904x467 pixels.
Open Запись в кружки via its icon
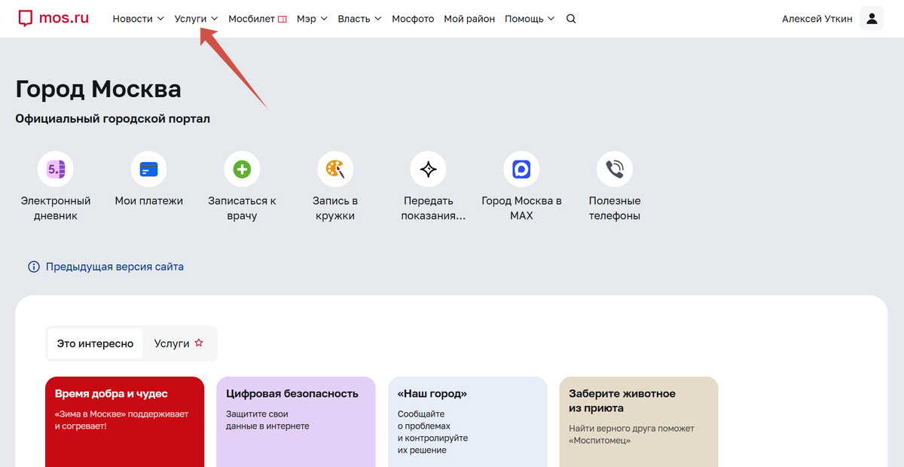click(x=334, y=169)
